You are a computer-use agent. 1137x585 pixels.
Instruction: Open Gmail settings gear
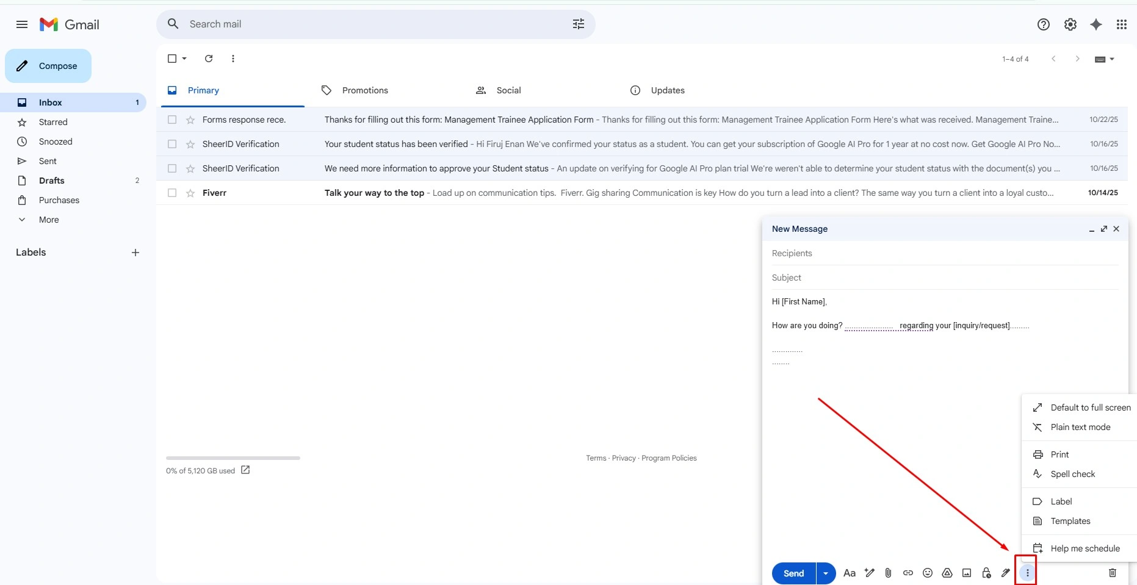(1070, 24)
